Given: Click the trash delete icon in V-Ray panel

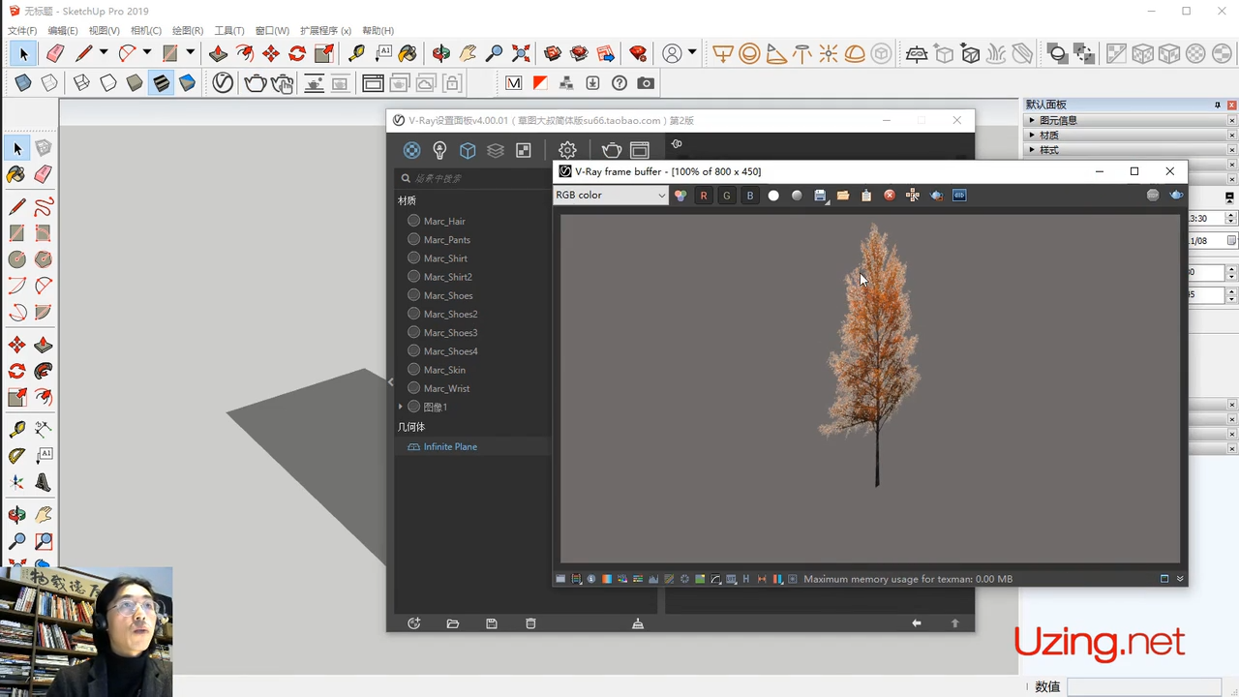Looking at the screenshot, I should pos(530,623).
